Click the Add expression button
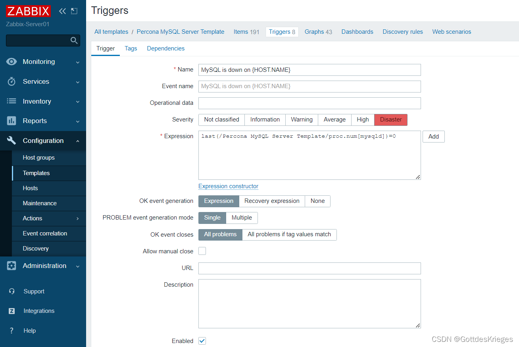The height and width of the screenshot is (347, 519). pyautogui.click(x=433, y=137)
